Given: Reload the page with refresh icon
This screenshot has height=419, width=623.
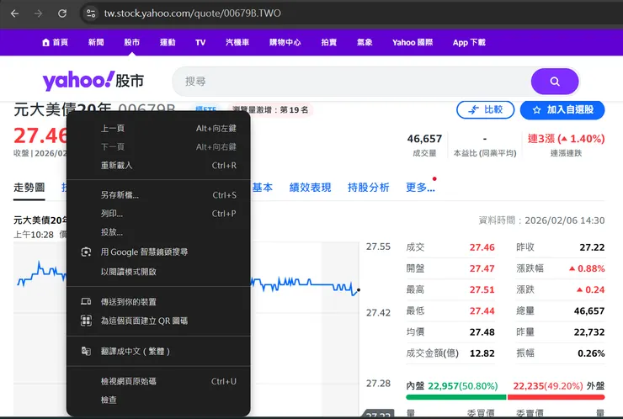Looking at the screenshot, I should [x=62, y=13].
